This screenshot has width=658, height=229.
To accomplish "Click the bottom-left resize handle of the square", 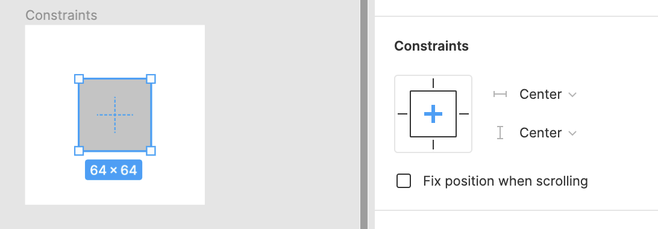I will (79, 151).
